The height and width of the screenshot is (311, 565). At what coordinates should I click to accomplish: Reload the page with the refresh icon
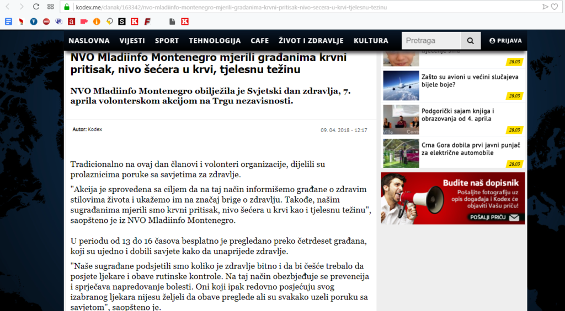(x=36, y=7)
